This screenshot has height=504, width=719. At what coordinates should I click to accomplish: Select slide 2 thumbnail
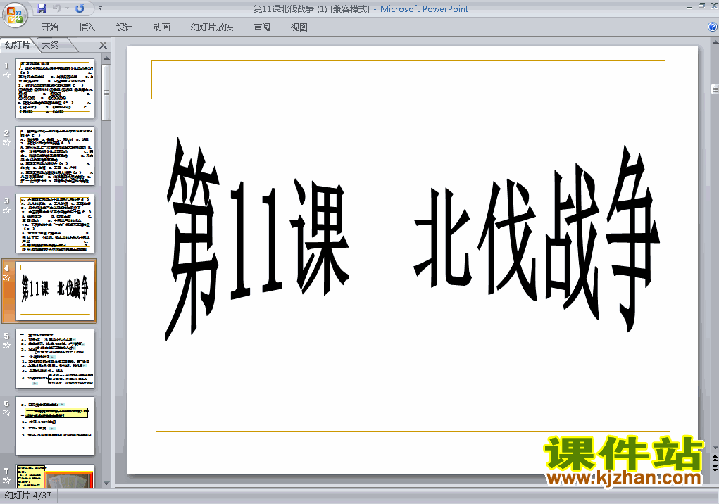55,156
